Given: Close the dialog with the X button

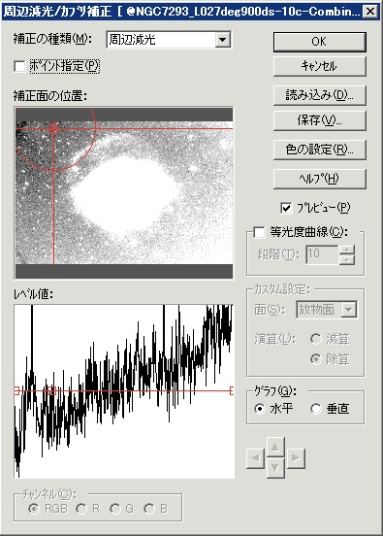Looking at the screenshot, I should [370, 12].
